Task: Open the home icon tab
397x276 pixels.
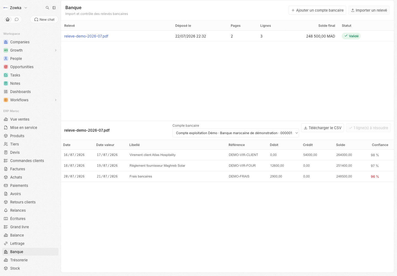Action: point(8,19)
